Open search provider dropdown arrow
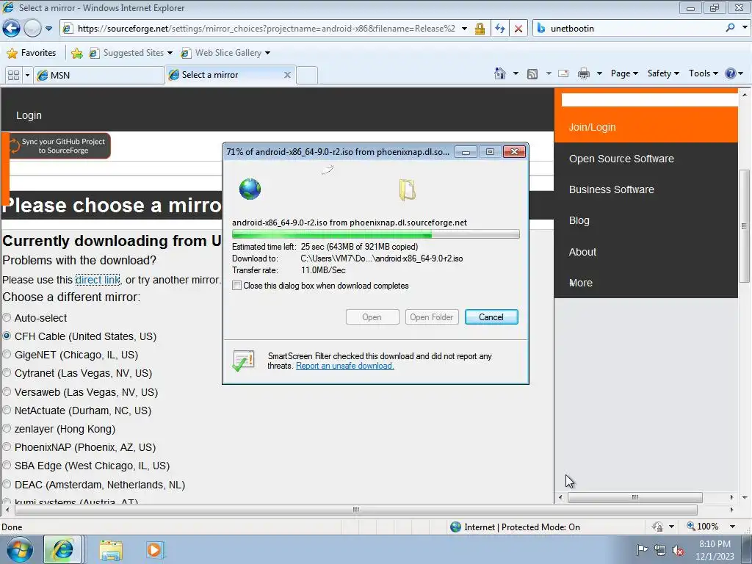 click(745, 28)
